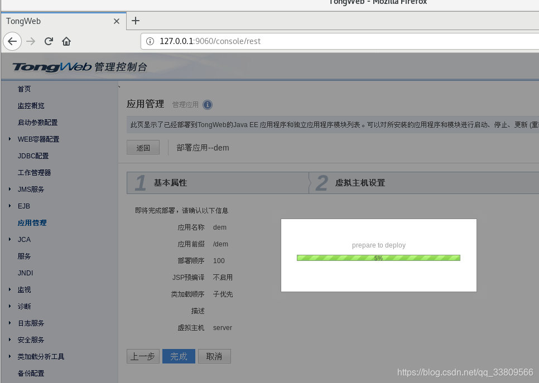Click the deploy order value '100'

pyautogui.click(x=219, y=261)
